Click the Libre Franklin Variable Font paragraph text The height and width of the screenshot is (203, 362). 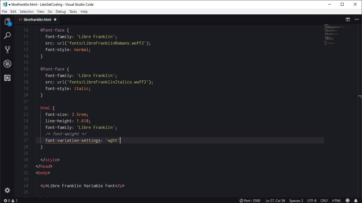click(81, 186)
